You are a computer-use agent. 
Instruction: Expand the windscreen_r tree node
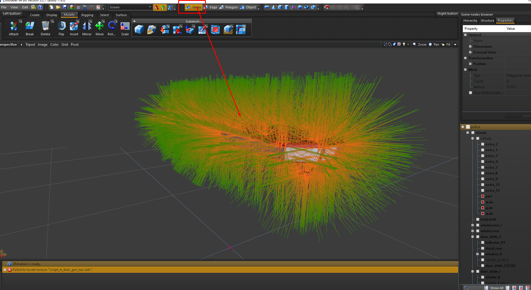point(473,225)
